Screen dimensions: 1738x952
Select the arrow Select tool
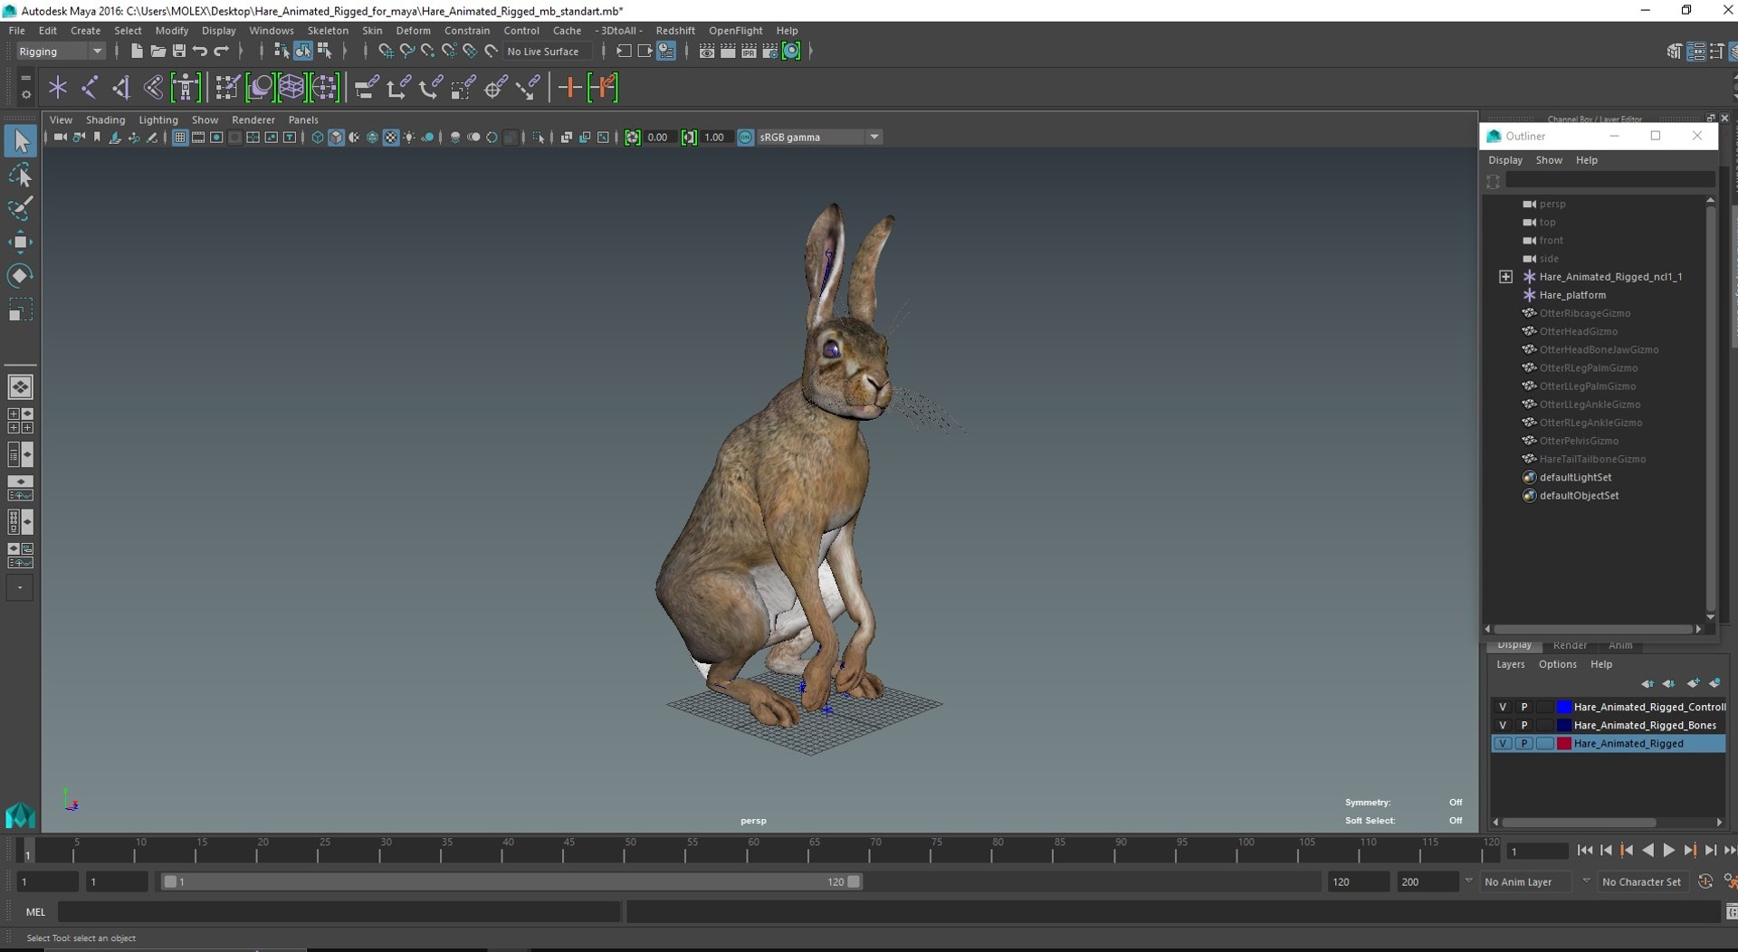(20, 140)
